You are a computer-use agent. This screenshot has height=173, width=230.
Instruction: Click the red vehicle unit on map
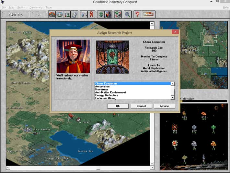click(x=71, y=116)
